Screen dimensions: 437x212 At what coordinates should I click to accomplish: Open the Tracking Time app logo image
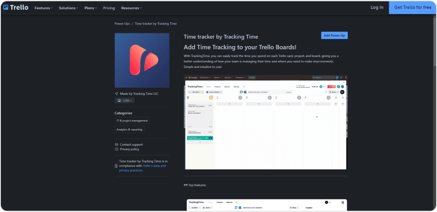pos(142,60)
